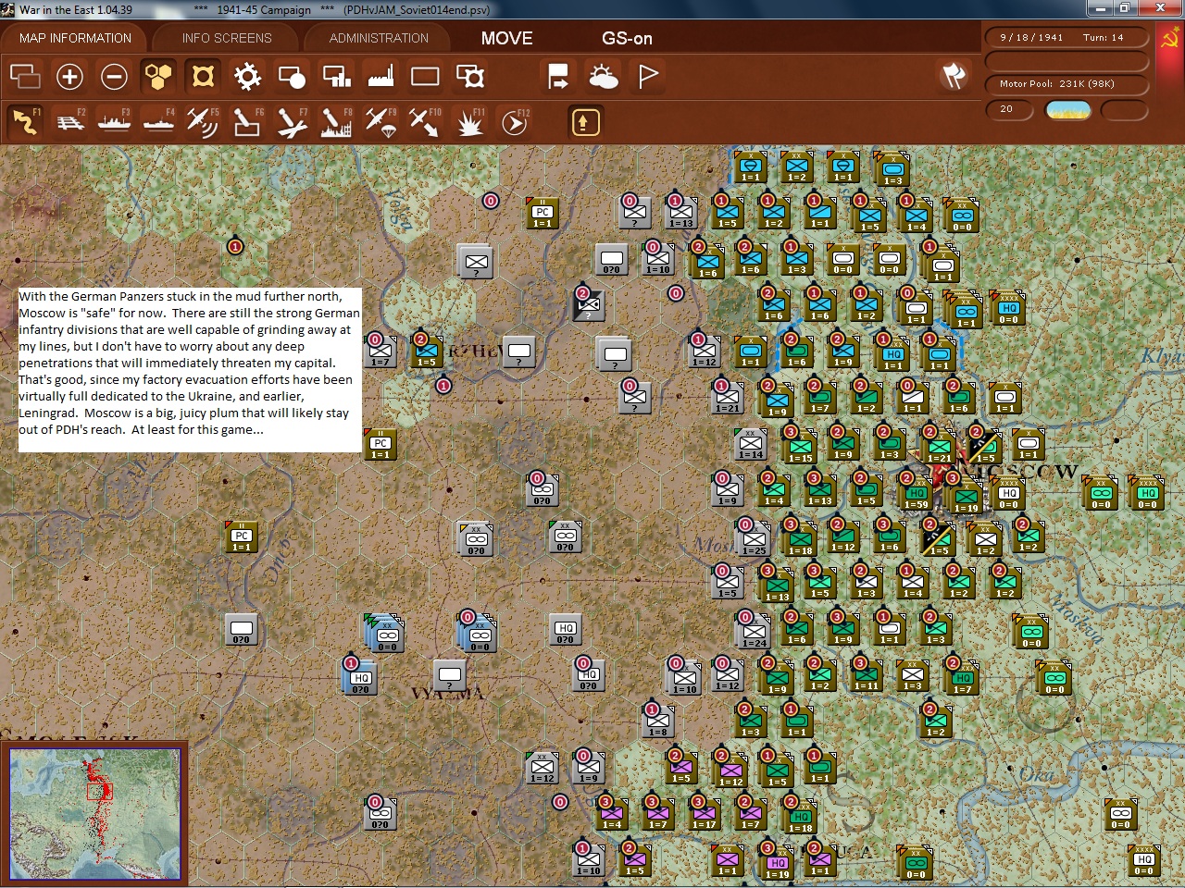Select the unit counter labeled 1=17
1185x888 pixels.
704,814
